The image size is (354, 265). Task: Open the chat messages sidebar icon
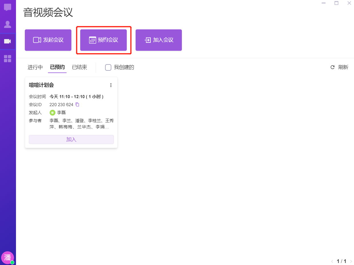[8, 7]
